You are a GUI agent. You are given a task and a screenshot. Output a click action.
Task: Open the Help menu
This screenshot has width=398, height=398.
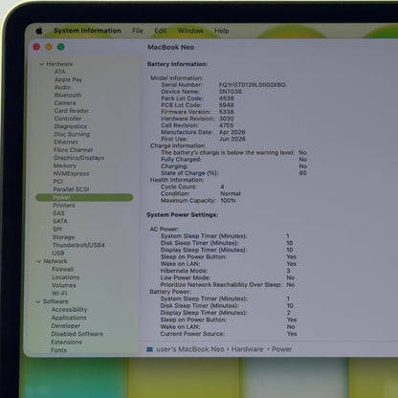(x=222, y=31)
